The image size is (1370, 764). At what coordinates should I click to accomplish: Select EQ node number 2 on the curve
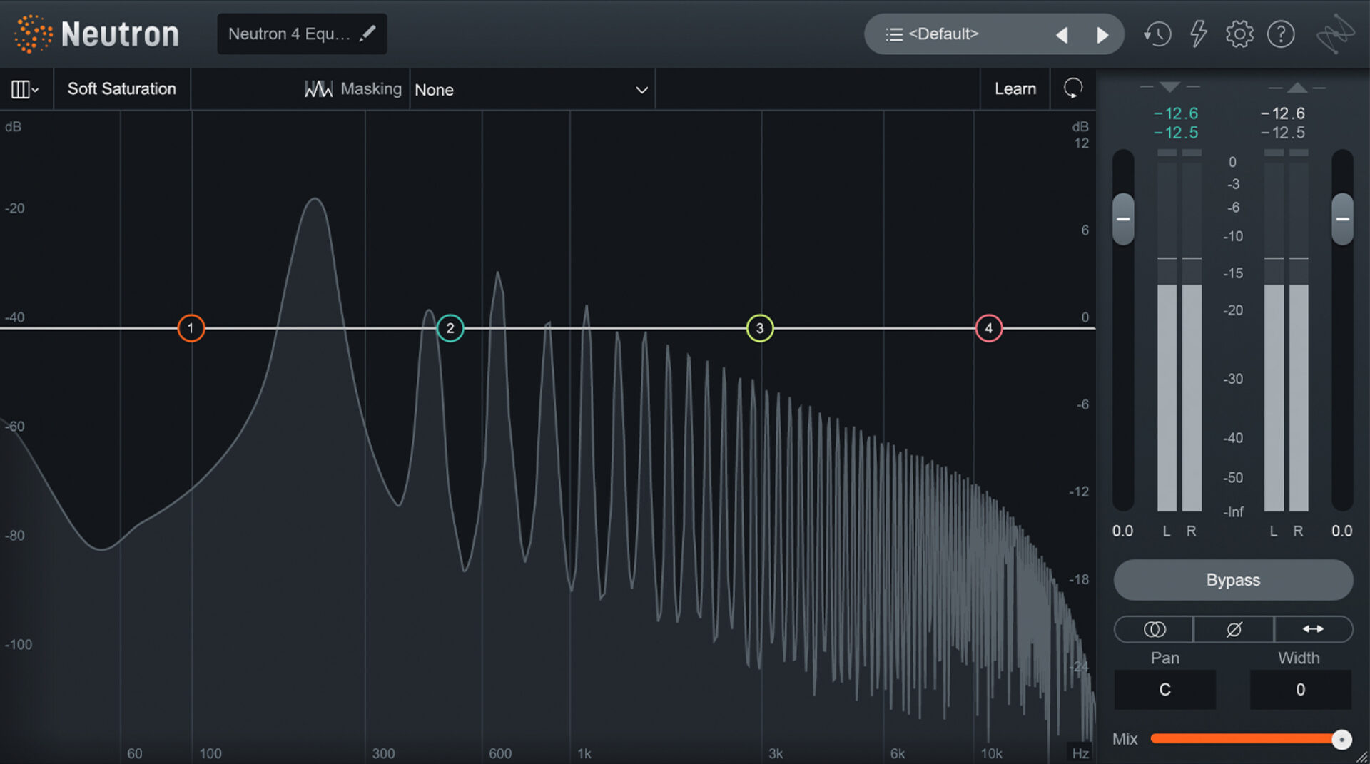tap(450, 328)
